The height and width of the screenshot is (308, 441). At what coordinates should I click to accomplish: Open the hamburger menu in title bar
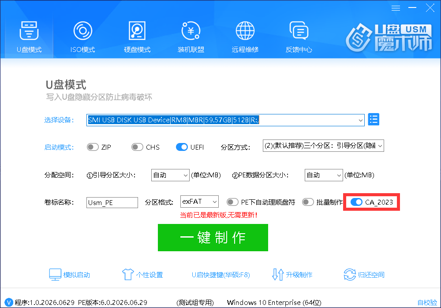point(396,8)
